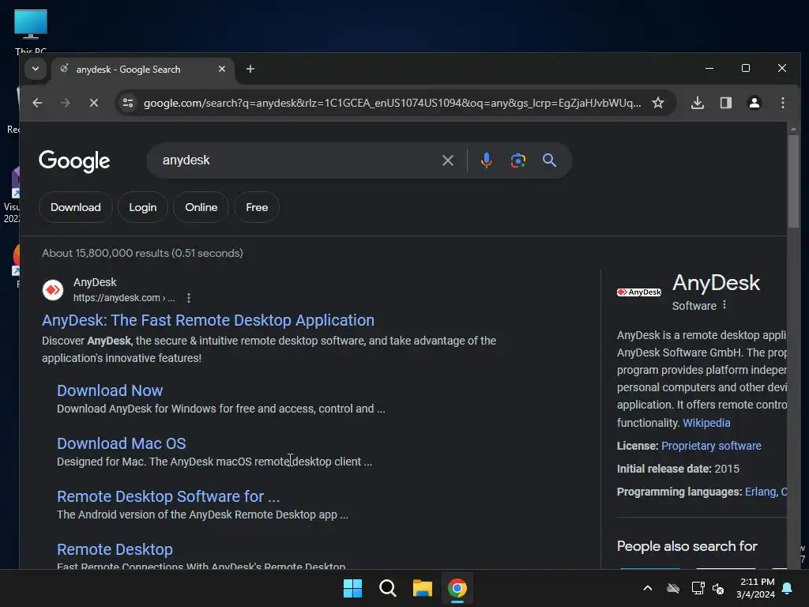Viewport: 809px width, 607px height.
Task: Select the Free filter chip
Action: pyautogui.click(x=257, y=207)
